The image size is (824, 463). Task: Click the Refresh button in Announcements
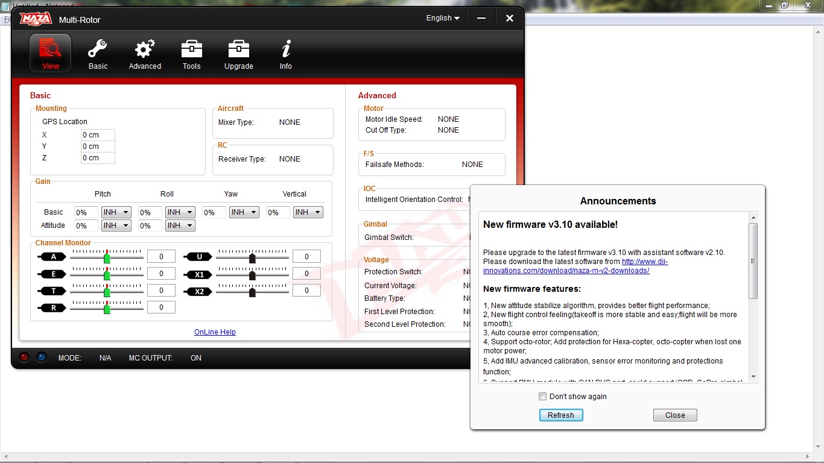coord(561,415)
